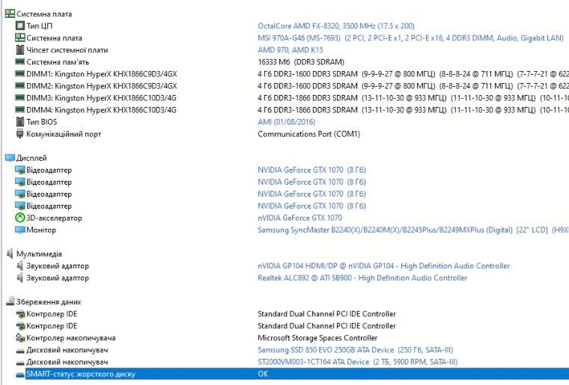This screenshot has height=385, width=569.
Task: Click the RAM module icon for DIMM1
Action: [20, 73]
